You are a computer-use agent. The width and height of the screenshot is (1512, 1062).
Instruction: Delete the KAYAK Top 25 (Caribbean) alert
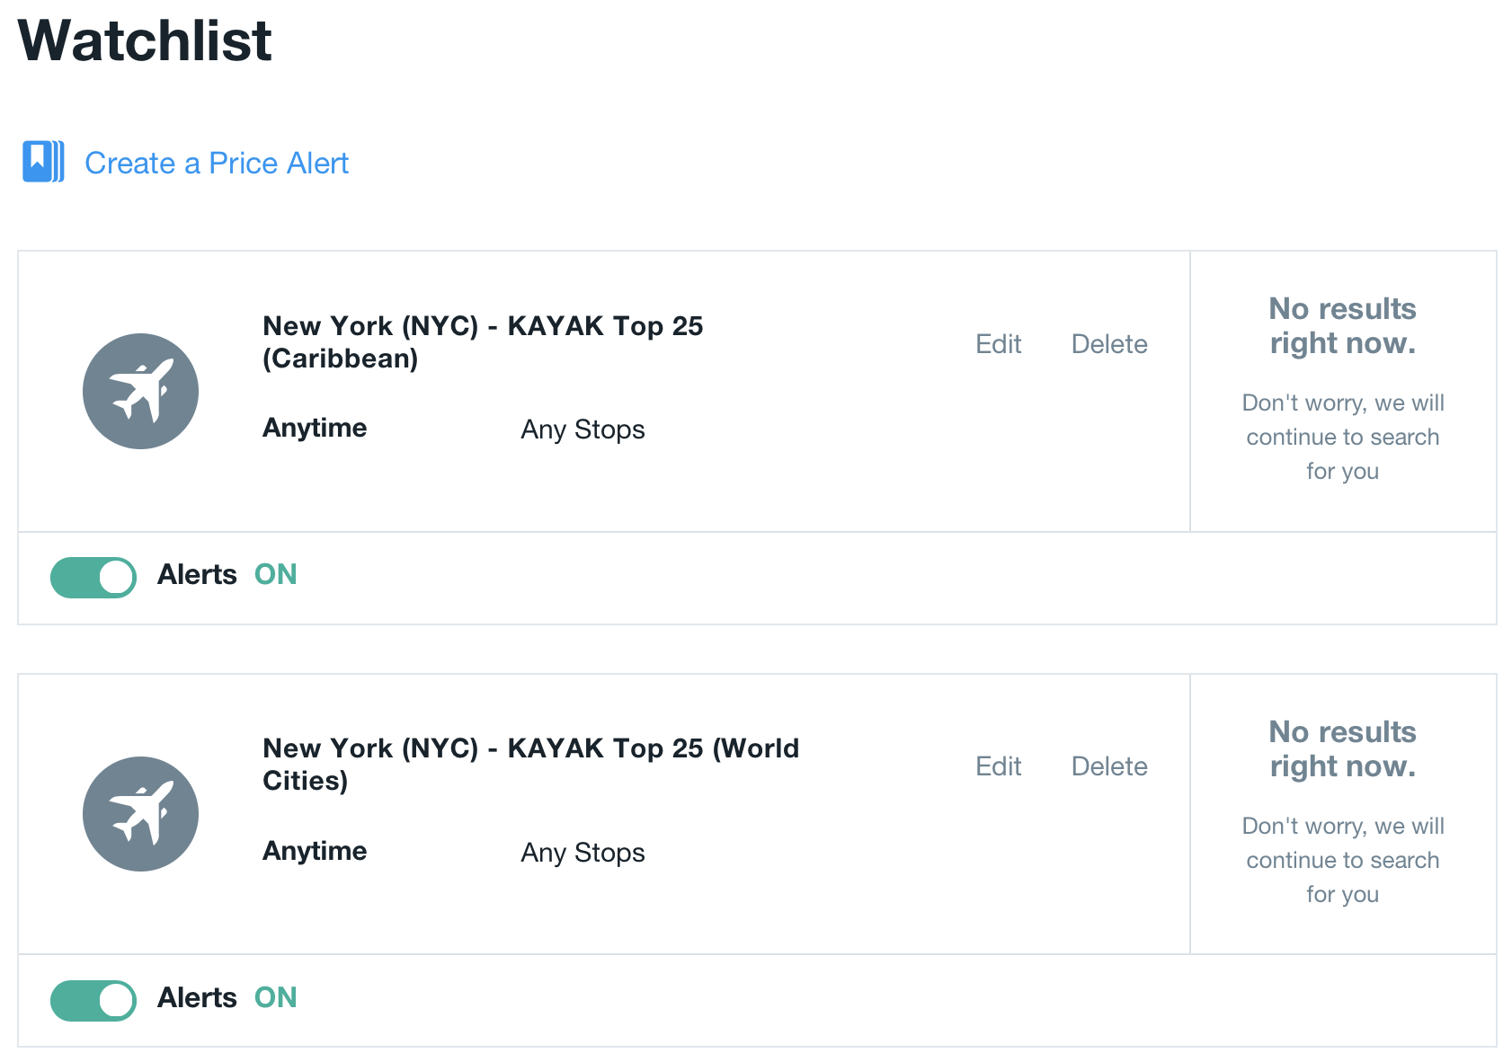coord(1109,344)
